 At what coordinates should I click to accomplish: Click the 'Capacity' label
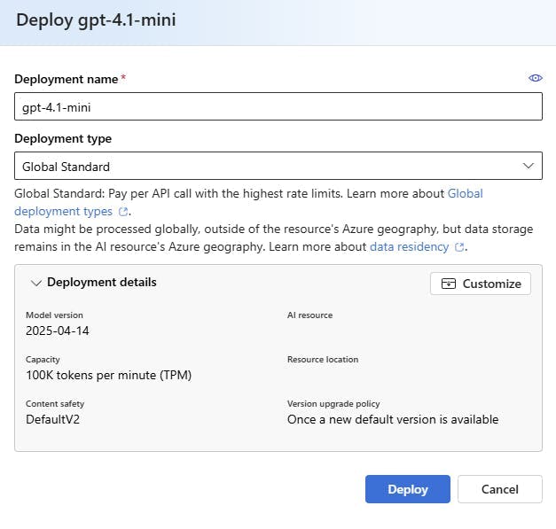(x=43, y=359)
